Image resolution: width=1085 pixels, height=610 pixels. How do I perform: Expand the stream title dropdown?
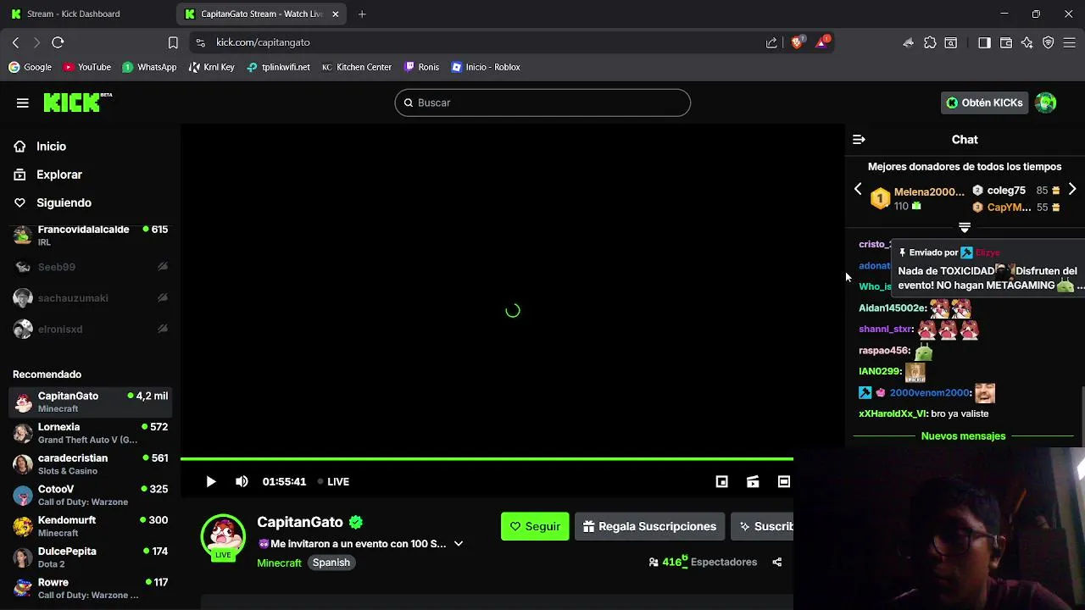(x=459, y=544)
